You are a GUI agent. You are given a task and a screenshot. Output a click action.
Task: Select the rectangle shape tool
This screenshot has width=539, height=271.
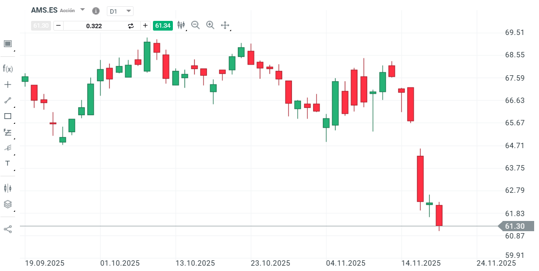[7, 116]
